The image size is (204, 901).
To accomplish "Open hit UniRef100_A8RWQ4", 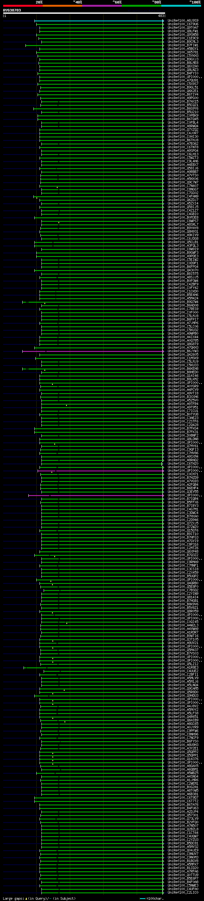I will tap(183, 126).
